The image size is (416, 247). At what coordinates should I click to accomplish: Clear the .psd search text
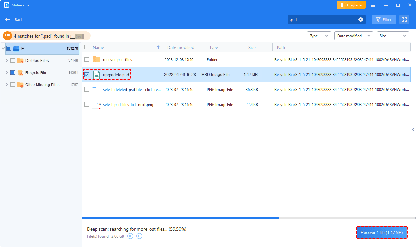361,19
